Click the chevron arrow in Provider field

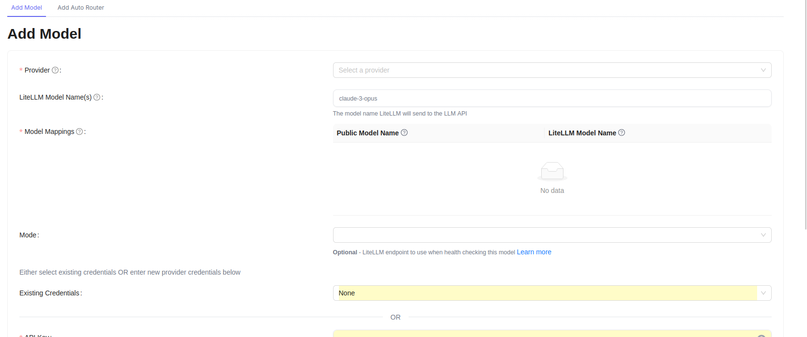763,70
